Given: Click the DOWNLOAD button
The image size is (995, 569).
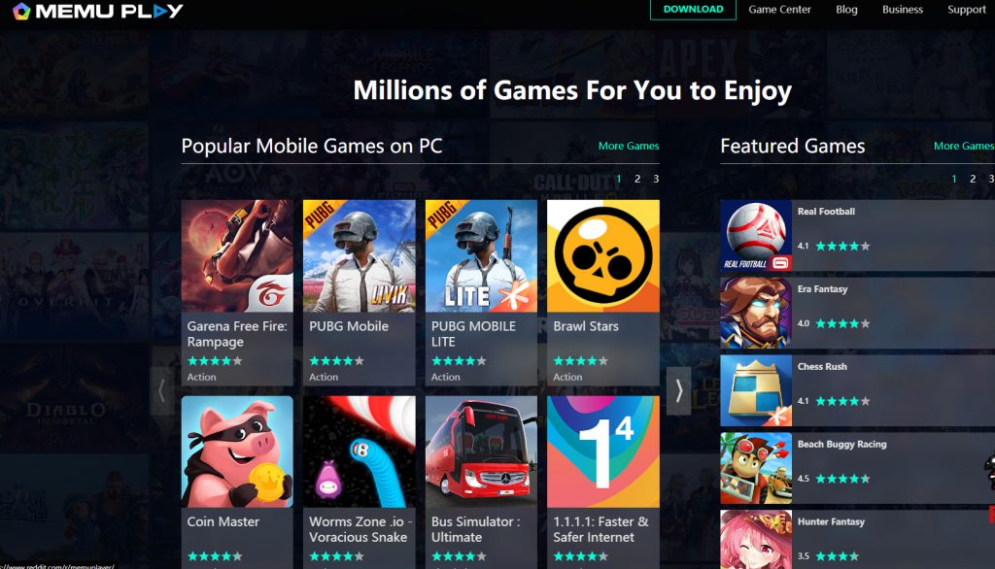Looking at the screenshot, I should click(x=693, y=10).
